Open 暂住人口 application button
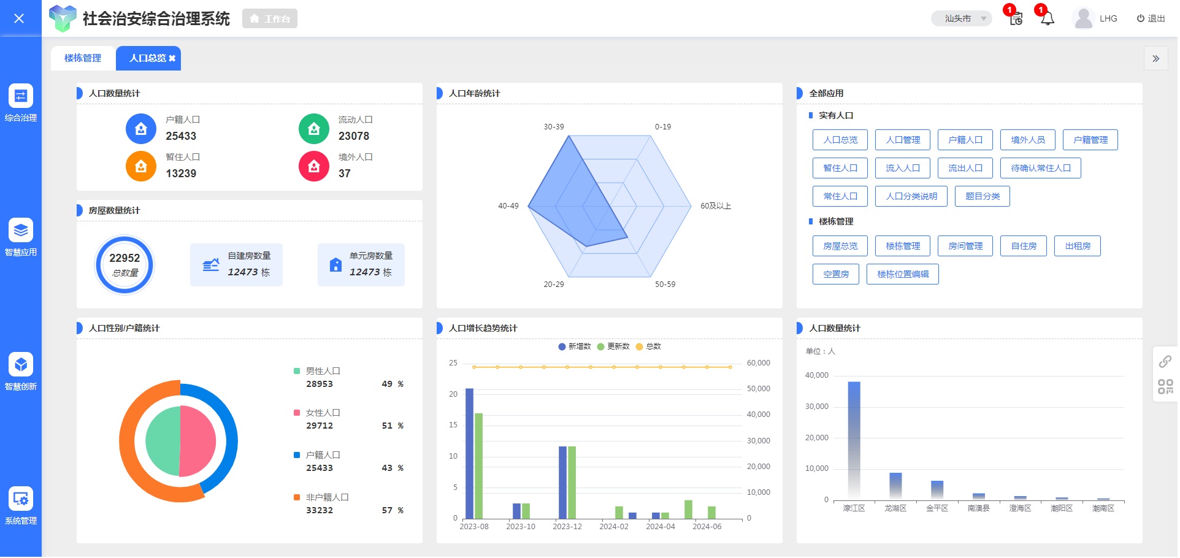 pyautogui.click(x=840, y=168)
